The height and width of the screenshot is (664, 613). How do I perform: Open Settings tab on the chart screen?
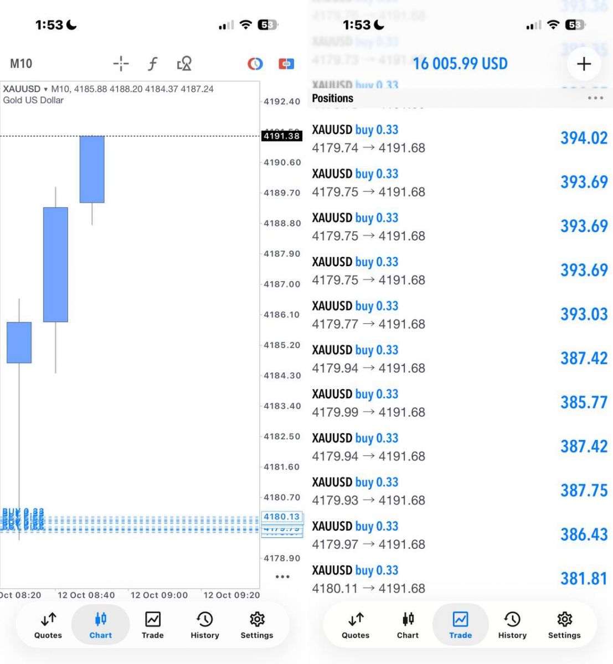coord(257,625)
